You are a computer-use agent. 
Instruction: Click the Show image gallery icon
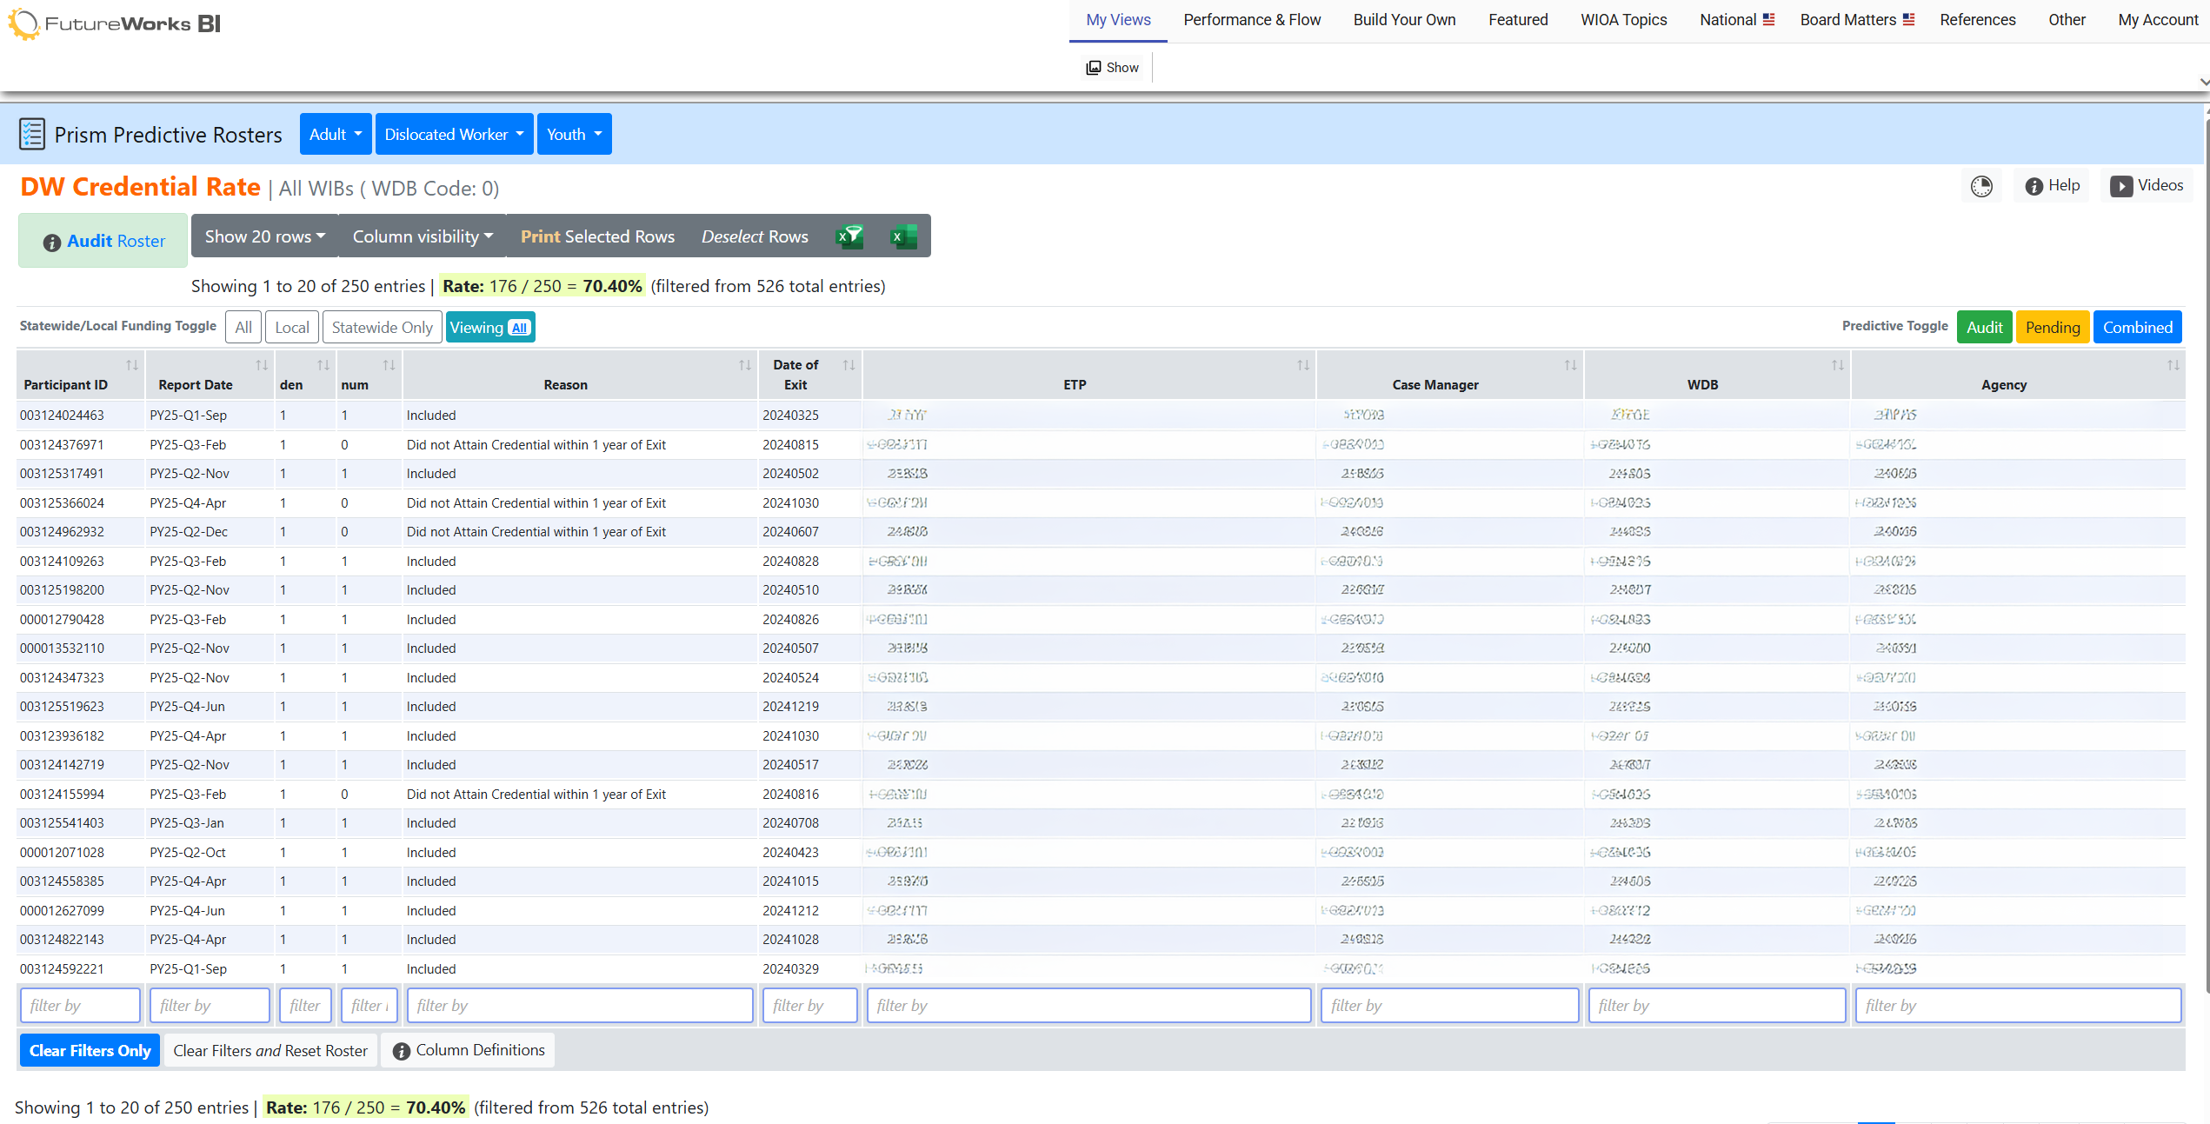click(x=1094, y=68)
